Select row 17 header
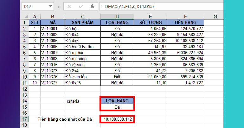Viewport: 244px width, 128px height. point(25,119)
